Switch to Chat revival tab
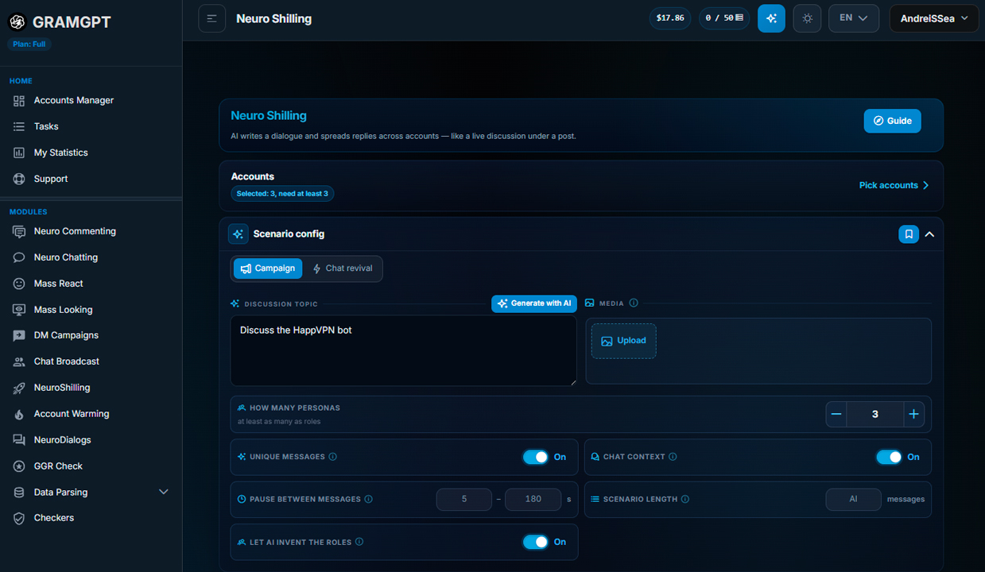The height and width of the screenshot is (572, 985). 343,269
